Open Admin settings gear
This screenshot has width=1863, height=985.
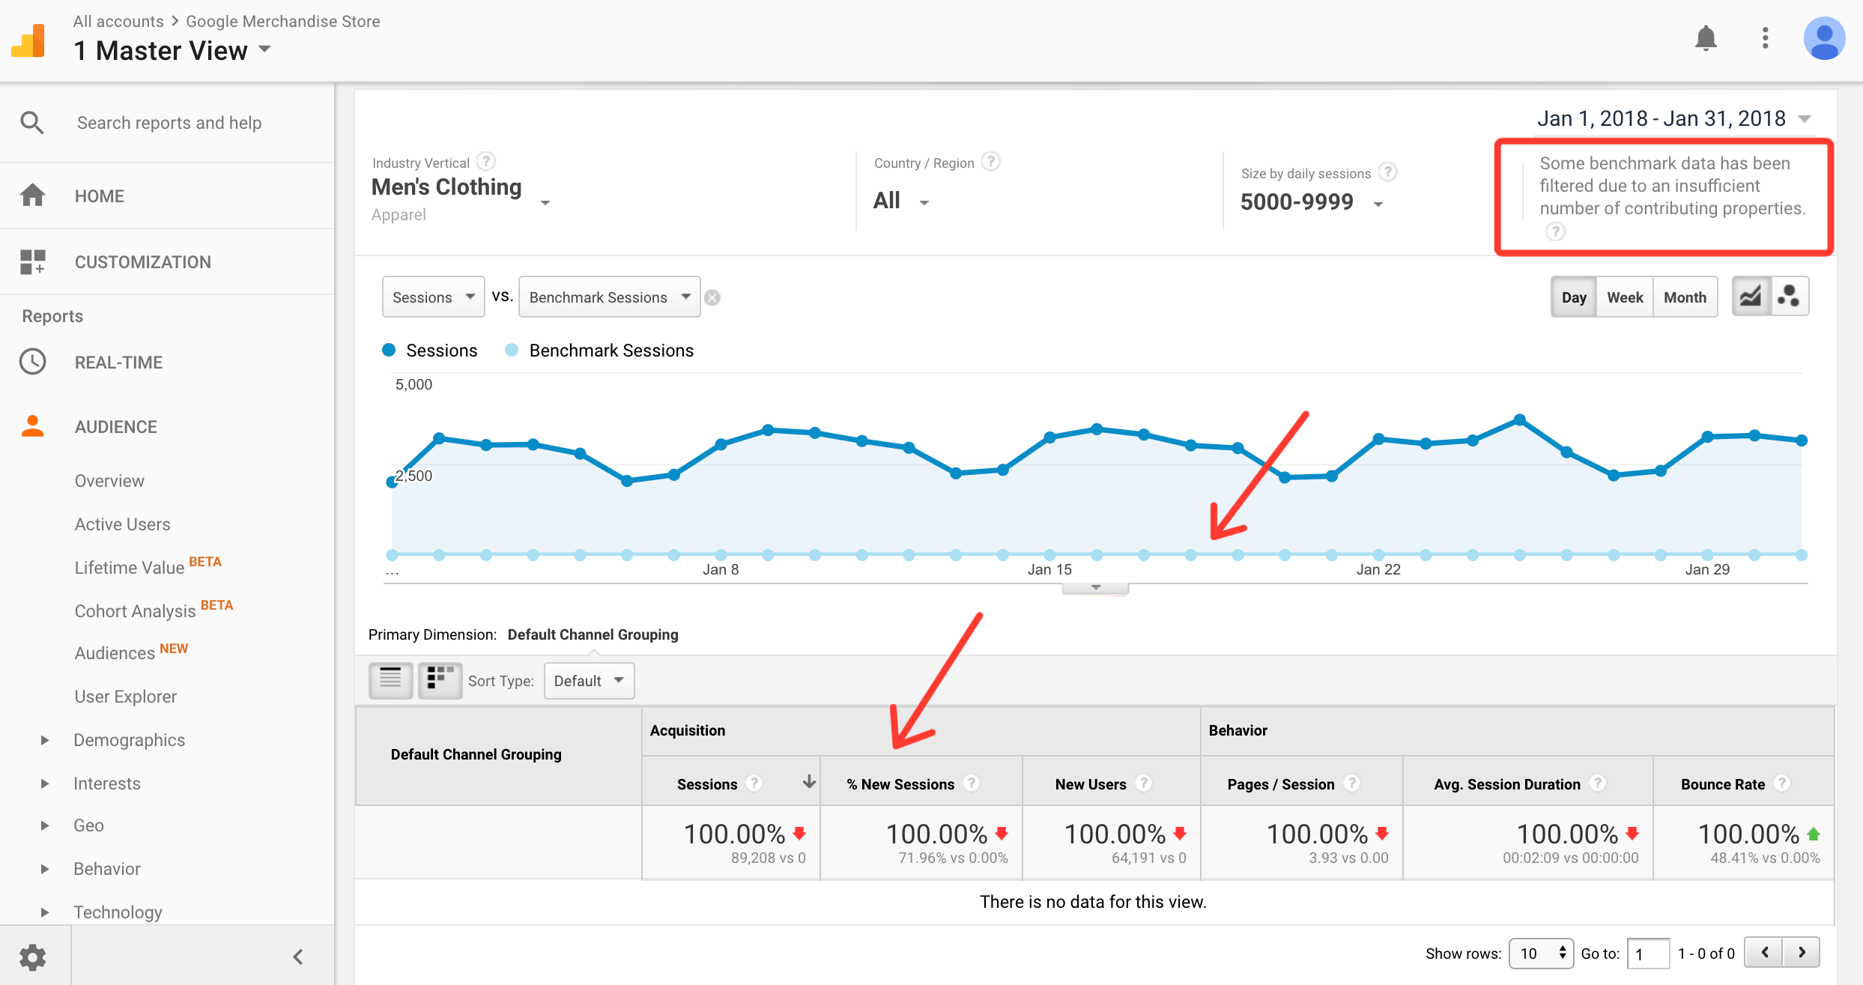point(32,957)
